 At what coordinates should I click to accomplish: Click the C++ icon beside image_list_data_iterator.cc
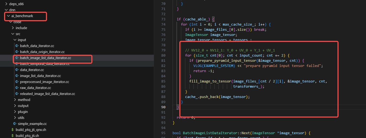[17, 76]
